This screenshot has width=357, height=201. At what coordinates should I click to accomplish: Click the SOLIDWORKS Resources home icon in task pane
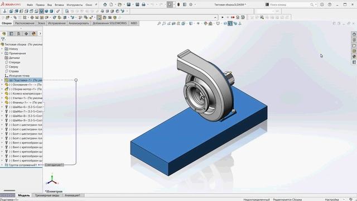[354, 34]
